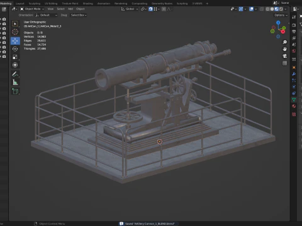Switch to UV Editing workspace tab

pos(51,3)
